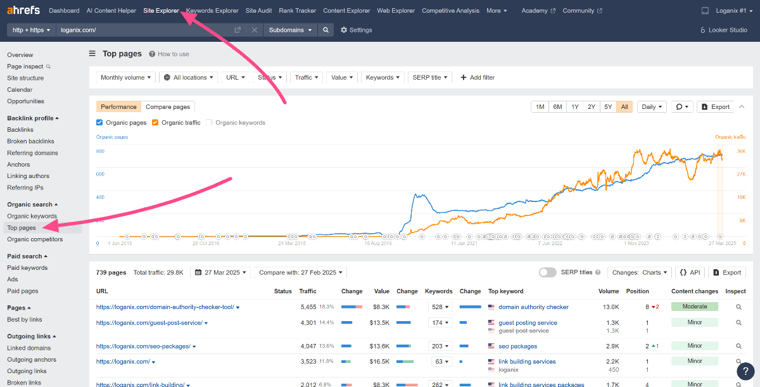Open Rank Tracker
The height and width of the screenshot is (387, 760).
[x=298, y=11]
